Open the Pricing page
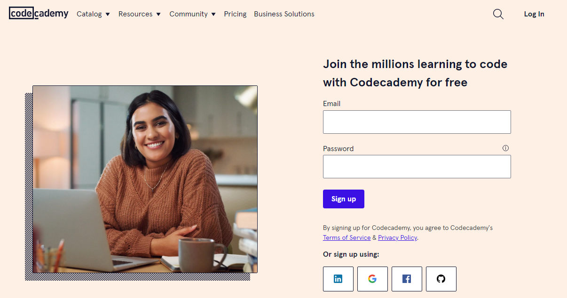Image resolution: width=567 pixels, height=298 pixels. (x=235, y=14)
